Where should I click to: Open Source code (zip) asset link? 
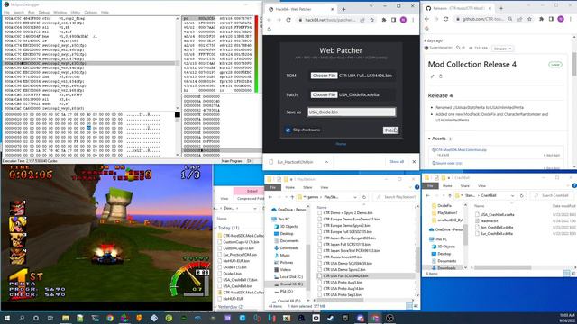tap(449, 163)
